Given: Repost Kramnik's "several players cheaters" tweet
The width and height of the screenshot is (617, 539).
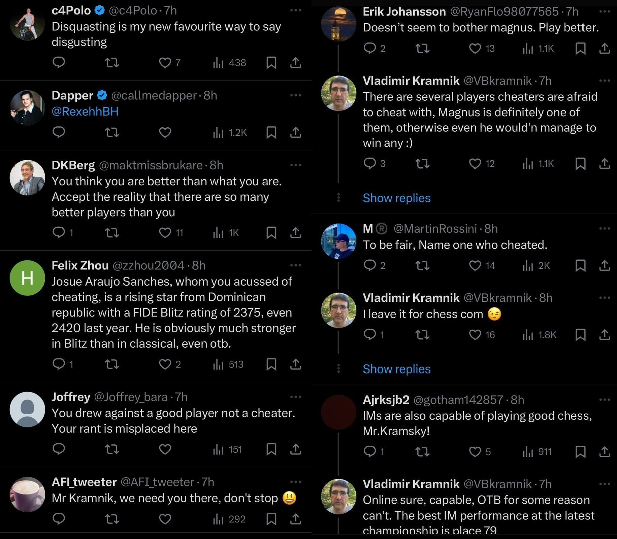Looking at the screenshot, I should click(x=422, y=164).
